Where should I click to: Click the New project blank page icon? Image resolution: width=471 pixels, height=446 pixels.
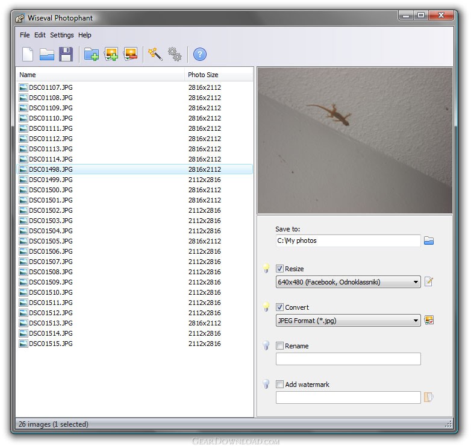(28, 54)
